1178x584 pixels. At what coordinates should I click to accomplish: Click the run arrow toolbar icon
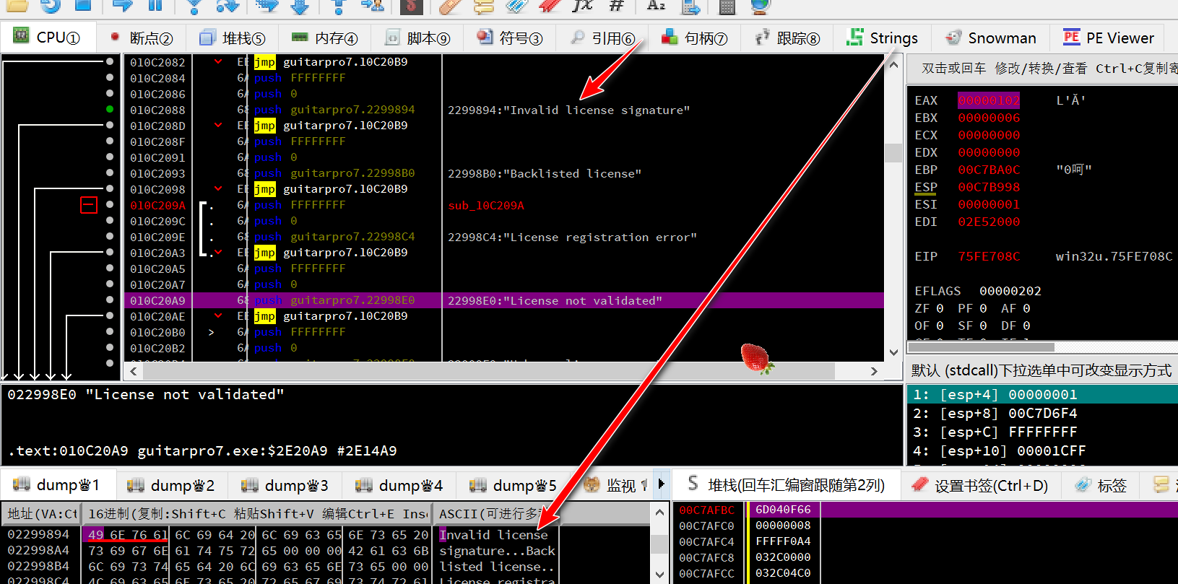coord(123,6)
